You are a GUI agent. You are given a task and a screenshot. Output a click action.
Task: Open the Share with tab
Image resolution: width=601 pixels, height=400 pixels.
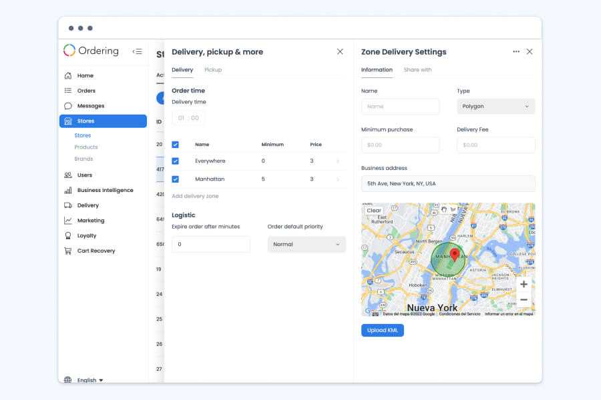417,69
